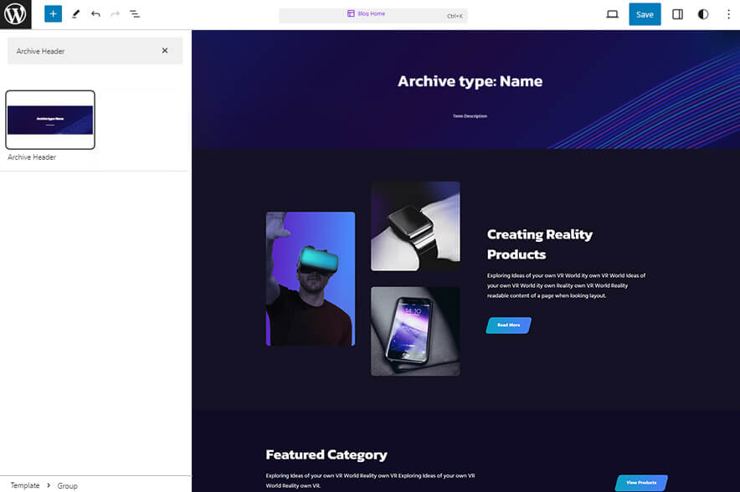Open the three-dot Options menu
Image resolution: width=740 pixels, height=492 pixels.
tap(729, 14)
